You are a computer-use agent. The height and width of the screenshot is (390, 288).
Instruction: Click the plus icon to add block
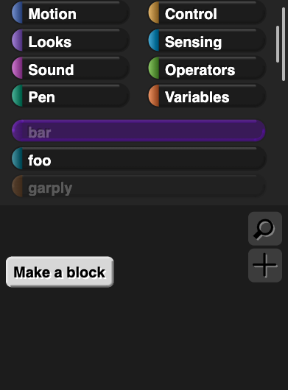click(x=265, y=266)
